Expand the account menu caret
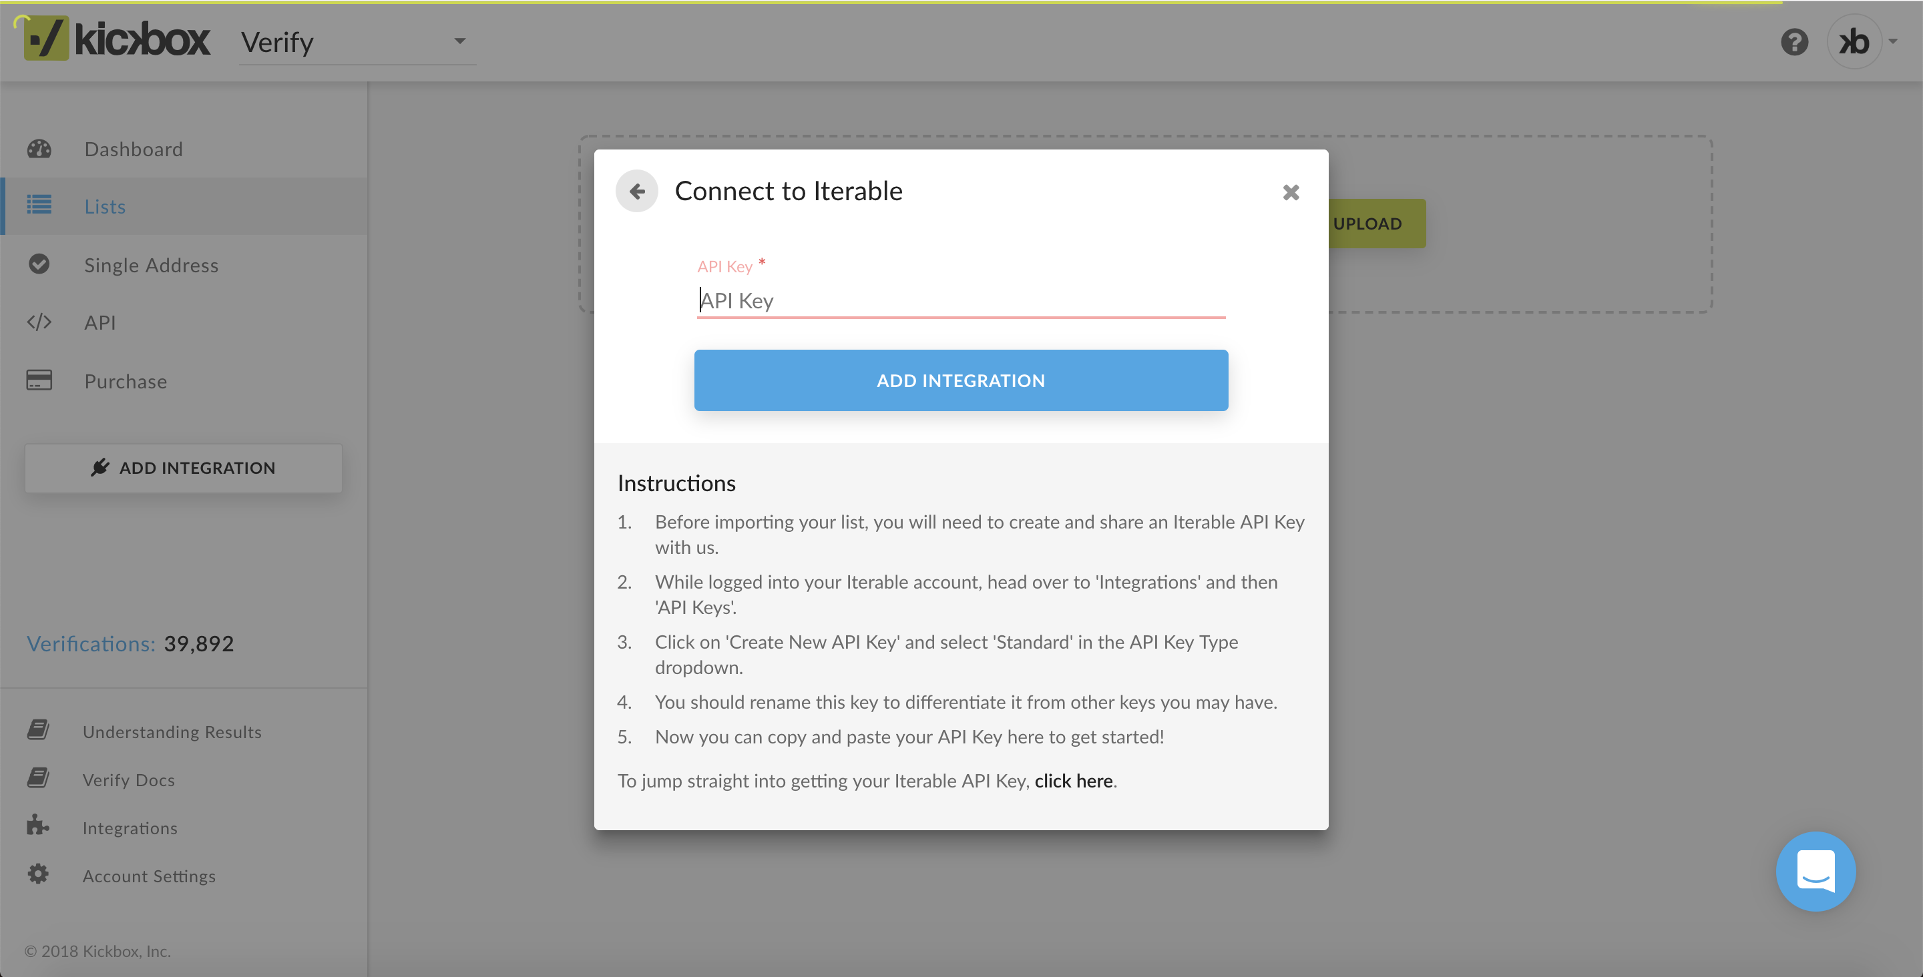The width and height of the screenshot is (1923, 977). (1894, 43)
